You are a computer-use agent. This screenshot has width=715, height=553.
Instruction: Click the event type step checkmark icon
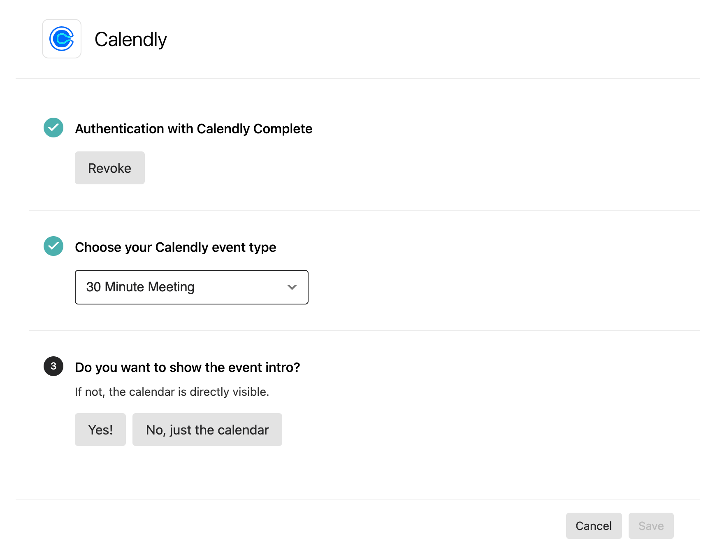pyautogui.click(x=53, y=246)
